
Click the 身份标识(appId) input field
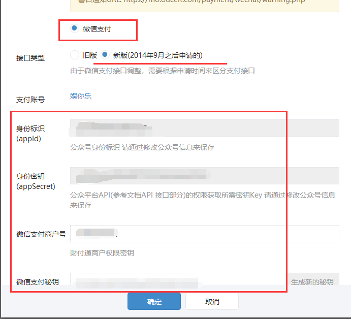[x=205, y=128]
